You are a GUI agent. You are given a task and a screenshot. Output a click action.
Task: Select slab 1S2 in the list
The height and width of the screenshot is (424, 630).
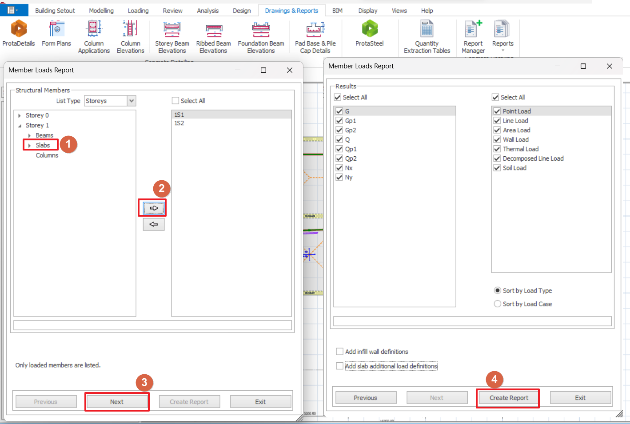point(179,123)
